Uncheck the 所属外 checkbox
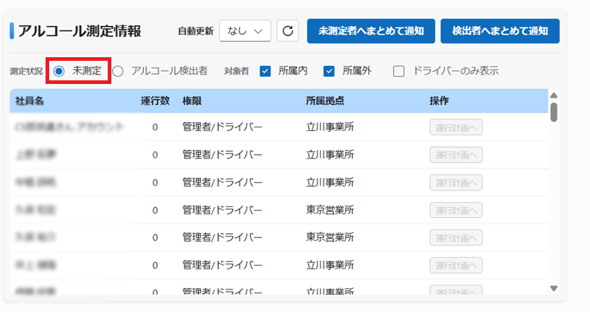This screenshot has width=590, height=312. pyautogui.click(x=329, y=71)
